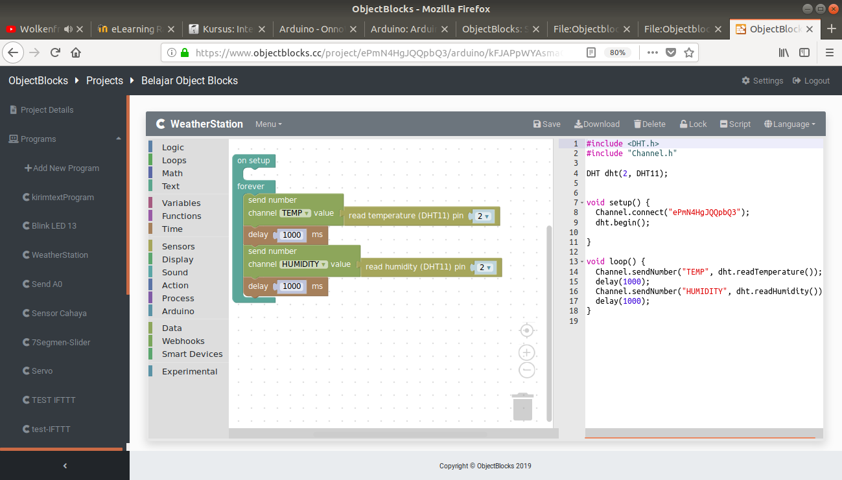The width and height of the screenshot is (842, 480).
Task: Select the Logic category color bar
Action: [x=150, y=148]
